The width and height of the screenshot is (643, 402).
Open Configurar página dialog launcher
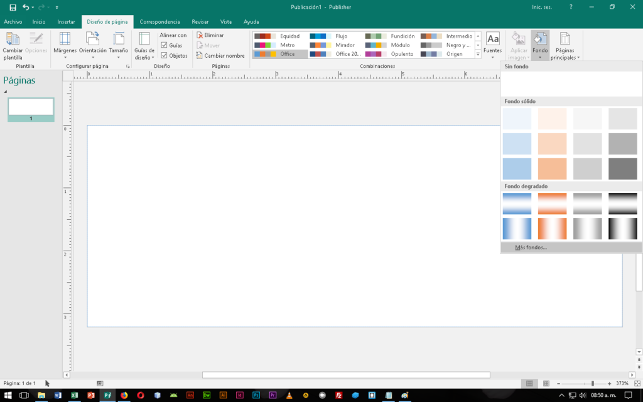(x=128, y=66)
